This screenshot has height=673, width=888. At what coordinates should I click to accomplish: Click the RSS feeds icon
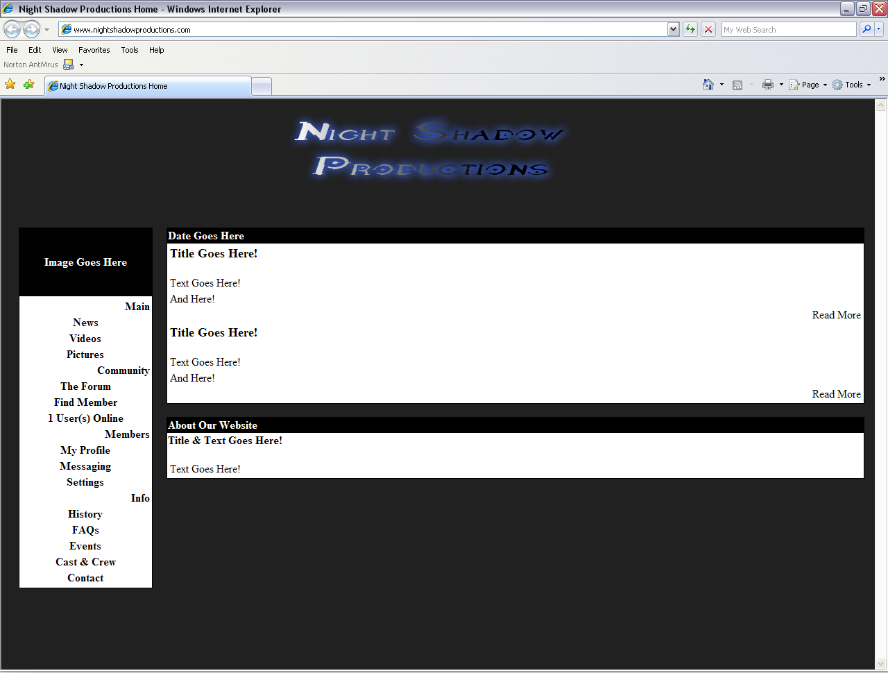[737, 85]
